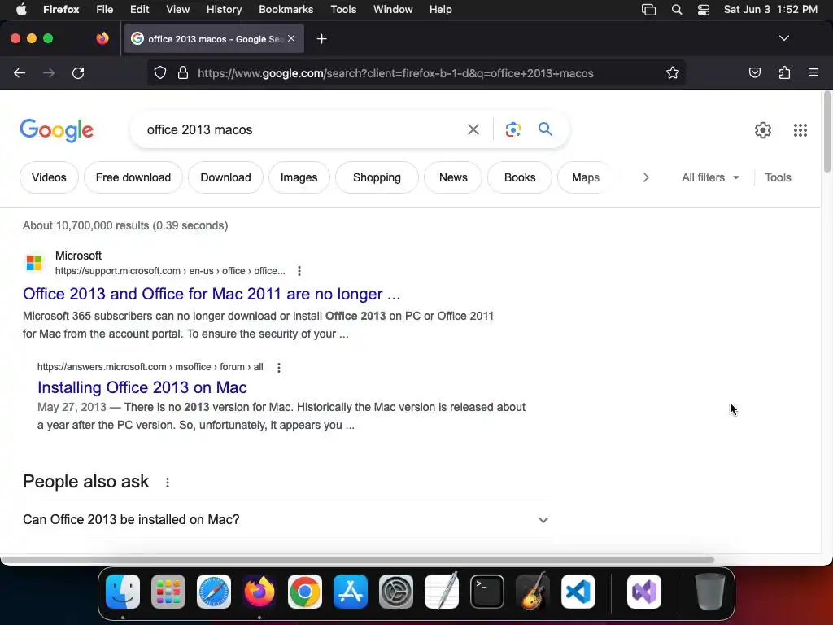The width and height of the screenshot is (833, 625).
Task: Open the Firefox hamburger application menu
Action: point(813,72)
